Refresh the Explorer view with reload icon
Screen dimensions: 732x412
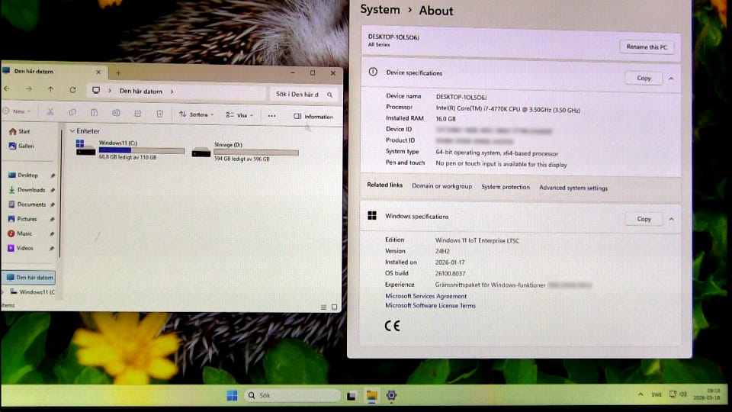72,90
